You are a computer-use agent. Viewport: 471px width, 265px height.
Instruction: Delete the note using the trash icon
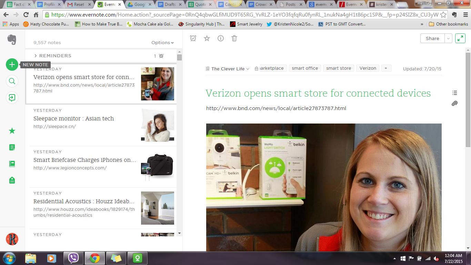[x=234, y=38]
